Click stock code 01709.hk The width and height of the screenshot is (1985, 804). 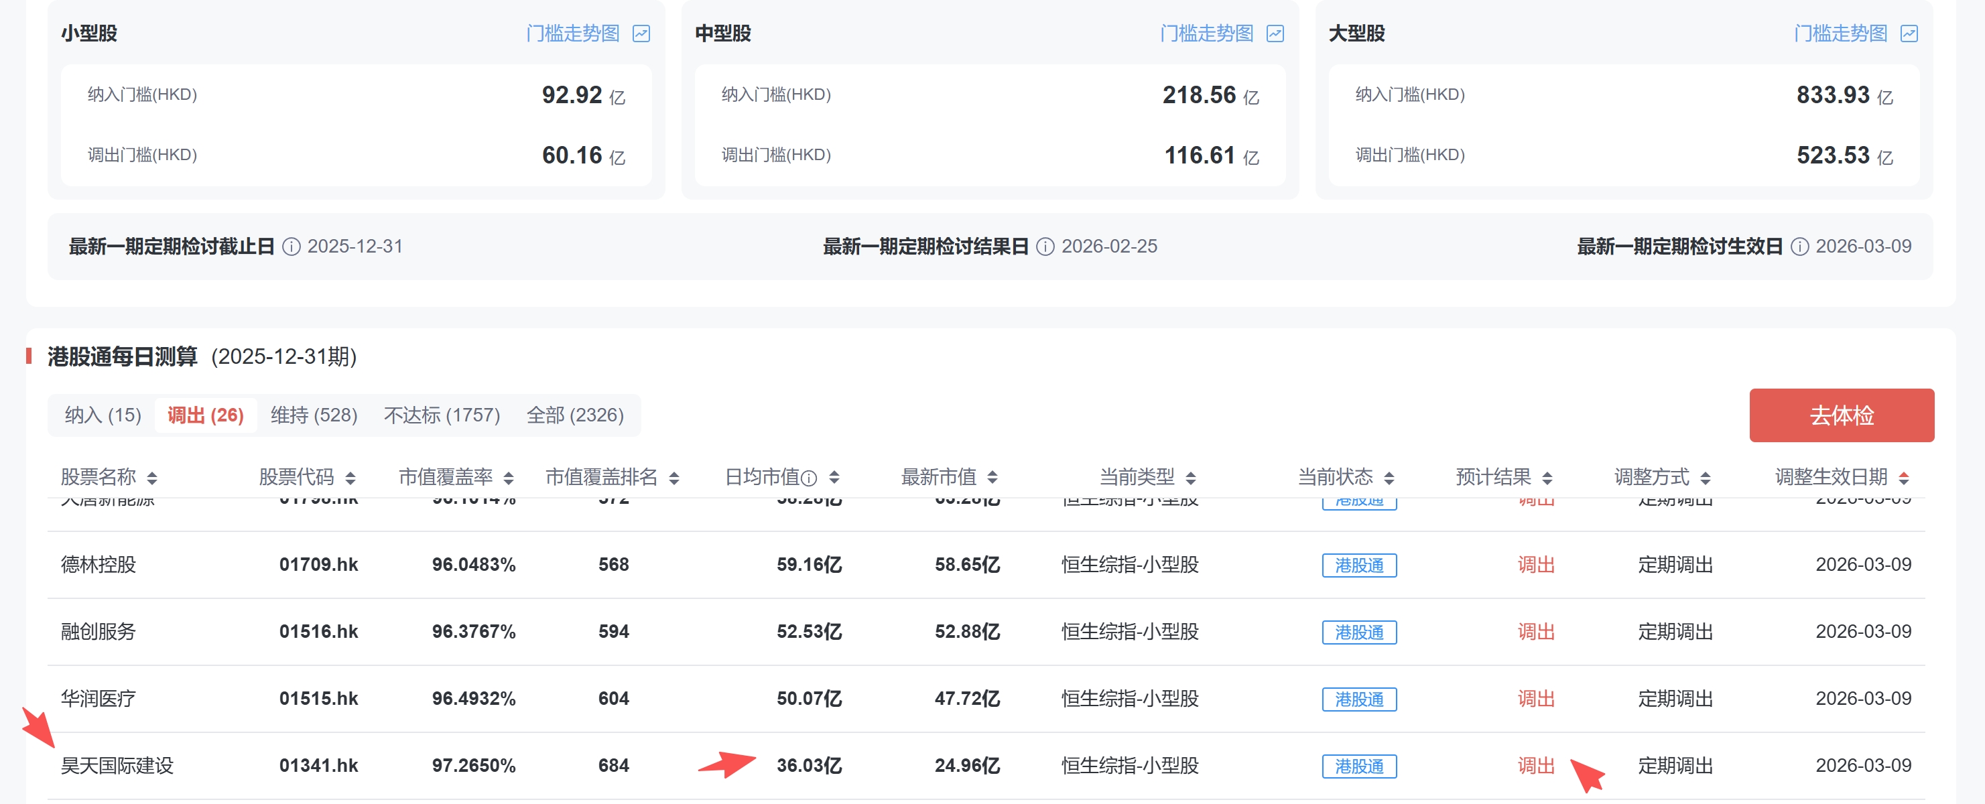point(319,565)
